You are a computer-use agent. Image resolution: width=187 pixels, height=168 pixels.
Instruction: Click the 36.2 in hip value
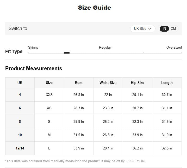tap(137, 148)
